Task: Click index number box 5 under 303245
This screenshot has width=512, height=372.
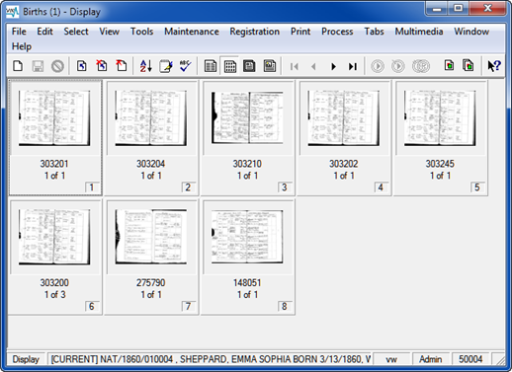Action: [x=476, y=187]
